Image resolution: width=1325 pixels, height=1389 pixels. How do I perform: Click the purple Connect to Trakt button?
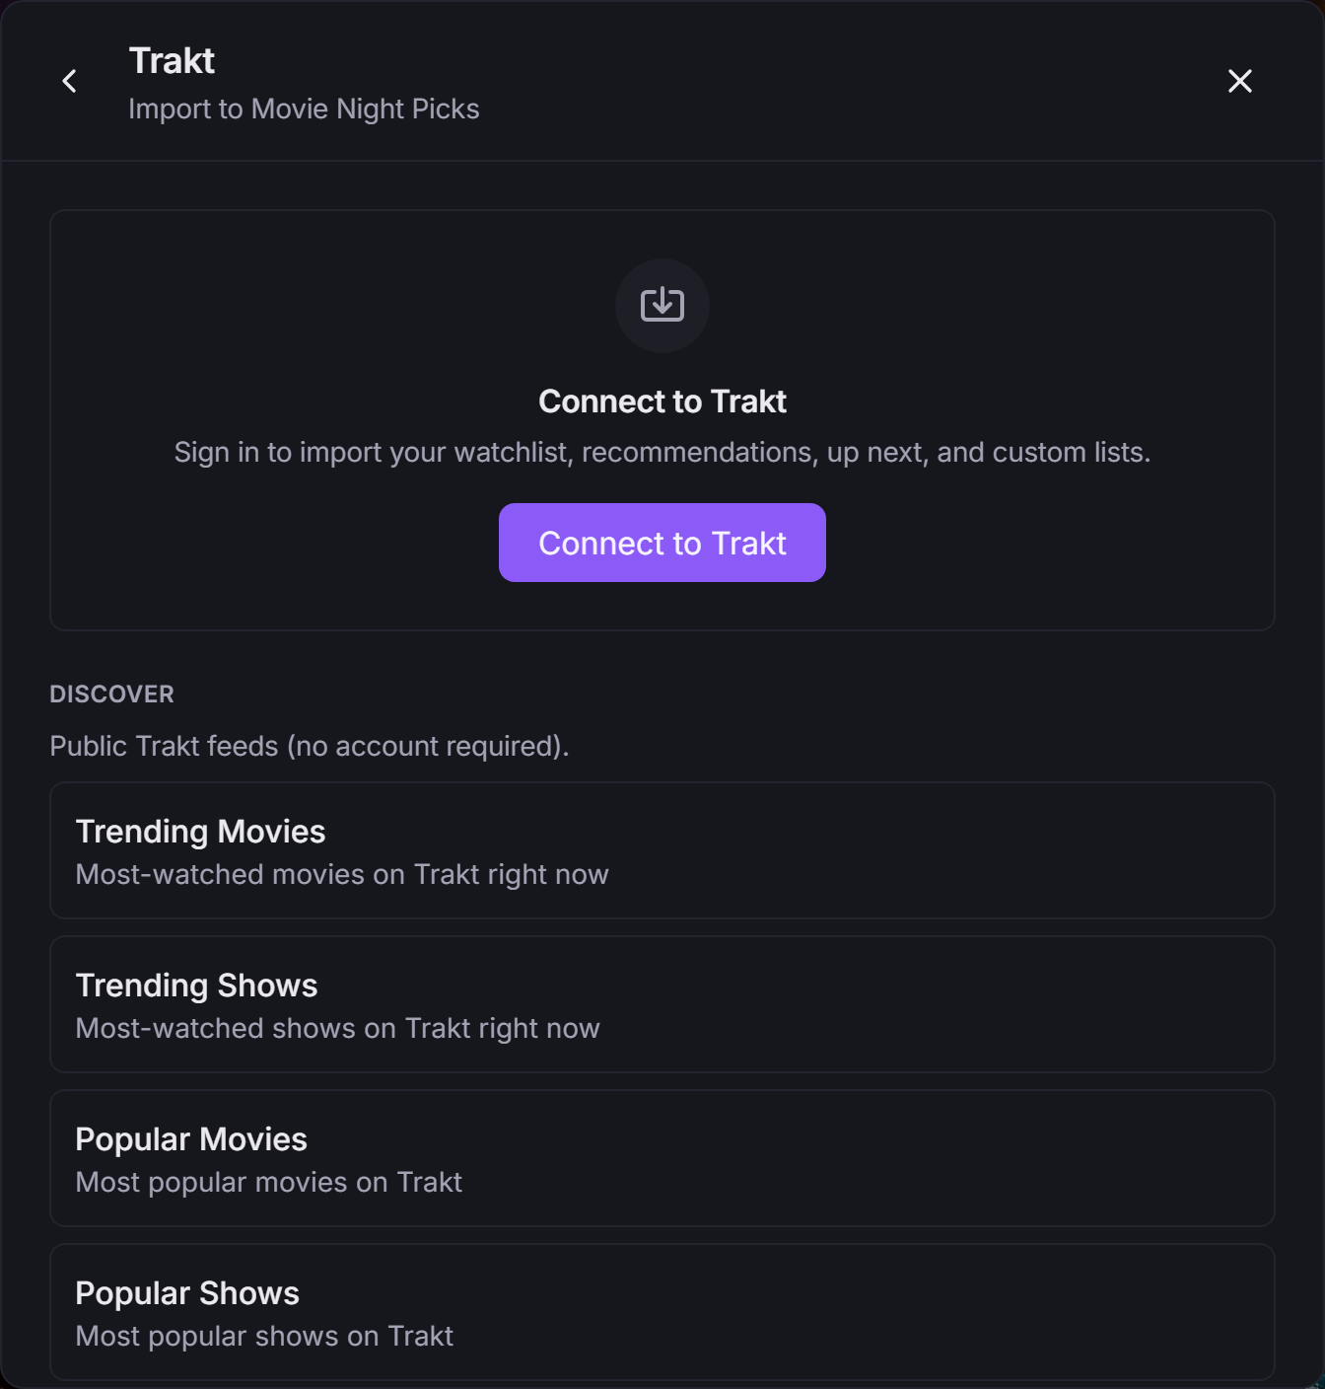point(662,543)
